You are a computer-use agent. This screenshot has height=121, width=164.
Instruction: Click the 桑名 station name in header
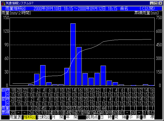[x=124, y=8]
